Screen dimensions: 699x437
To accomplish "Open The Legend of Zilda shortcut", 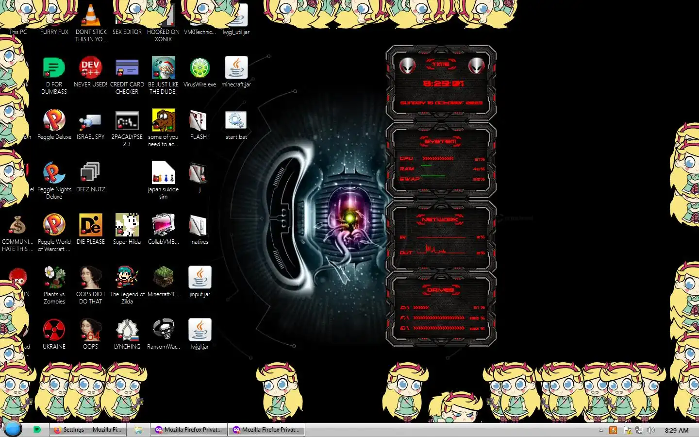I will (x=127, y=285).
